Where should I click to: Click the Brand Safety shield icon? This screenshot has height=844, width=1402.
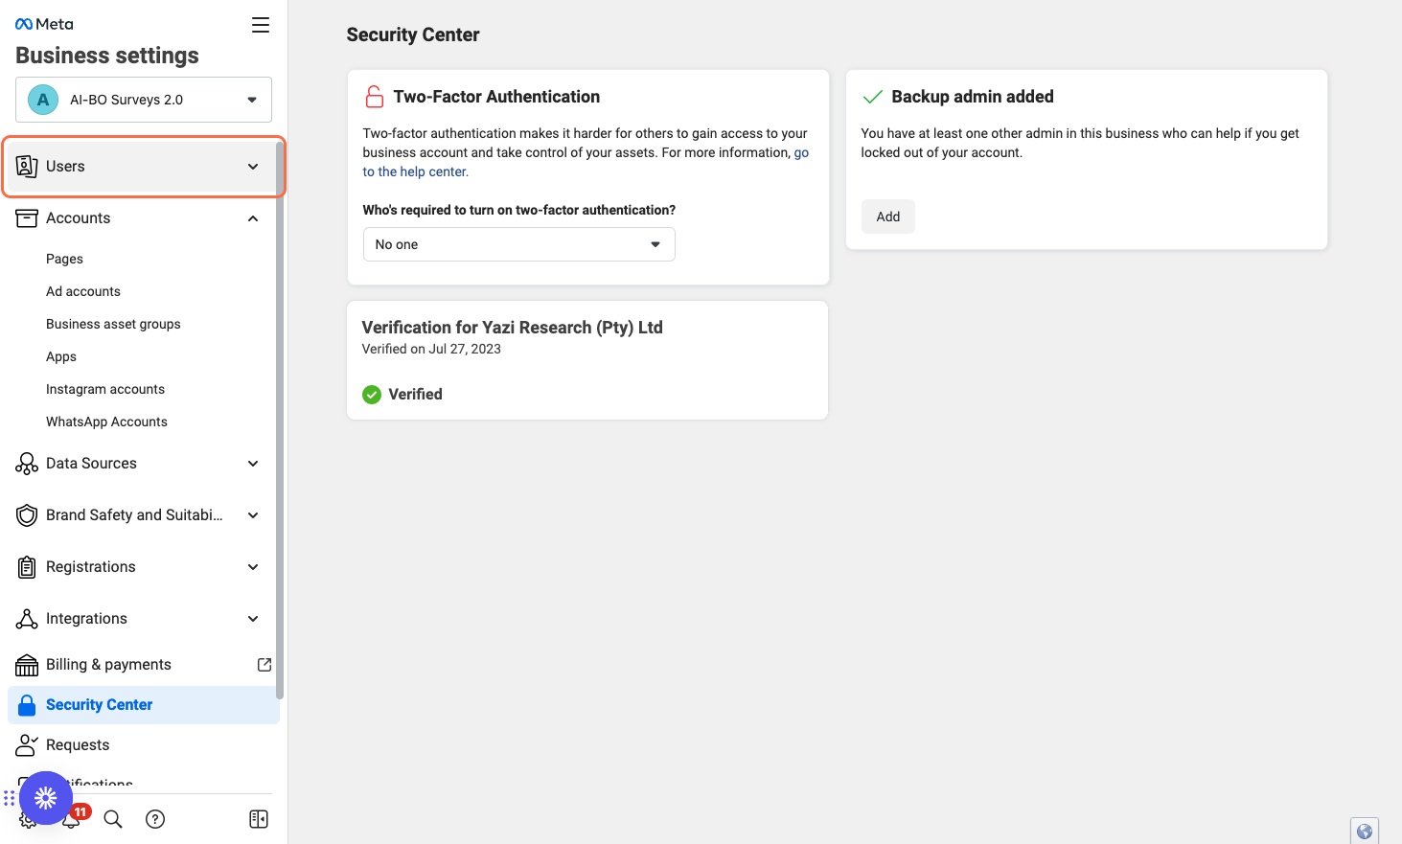[x=27, y=515]
